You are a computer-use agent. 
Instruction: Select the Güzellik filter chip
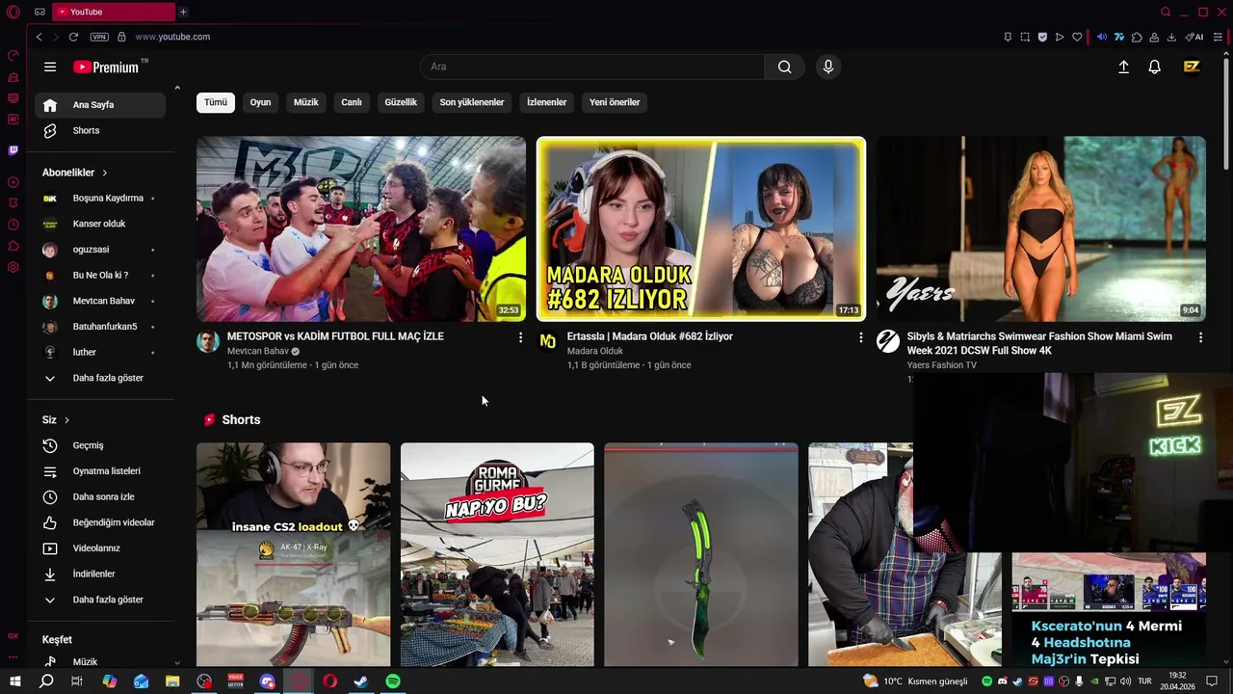(x=401, y=102)
